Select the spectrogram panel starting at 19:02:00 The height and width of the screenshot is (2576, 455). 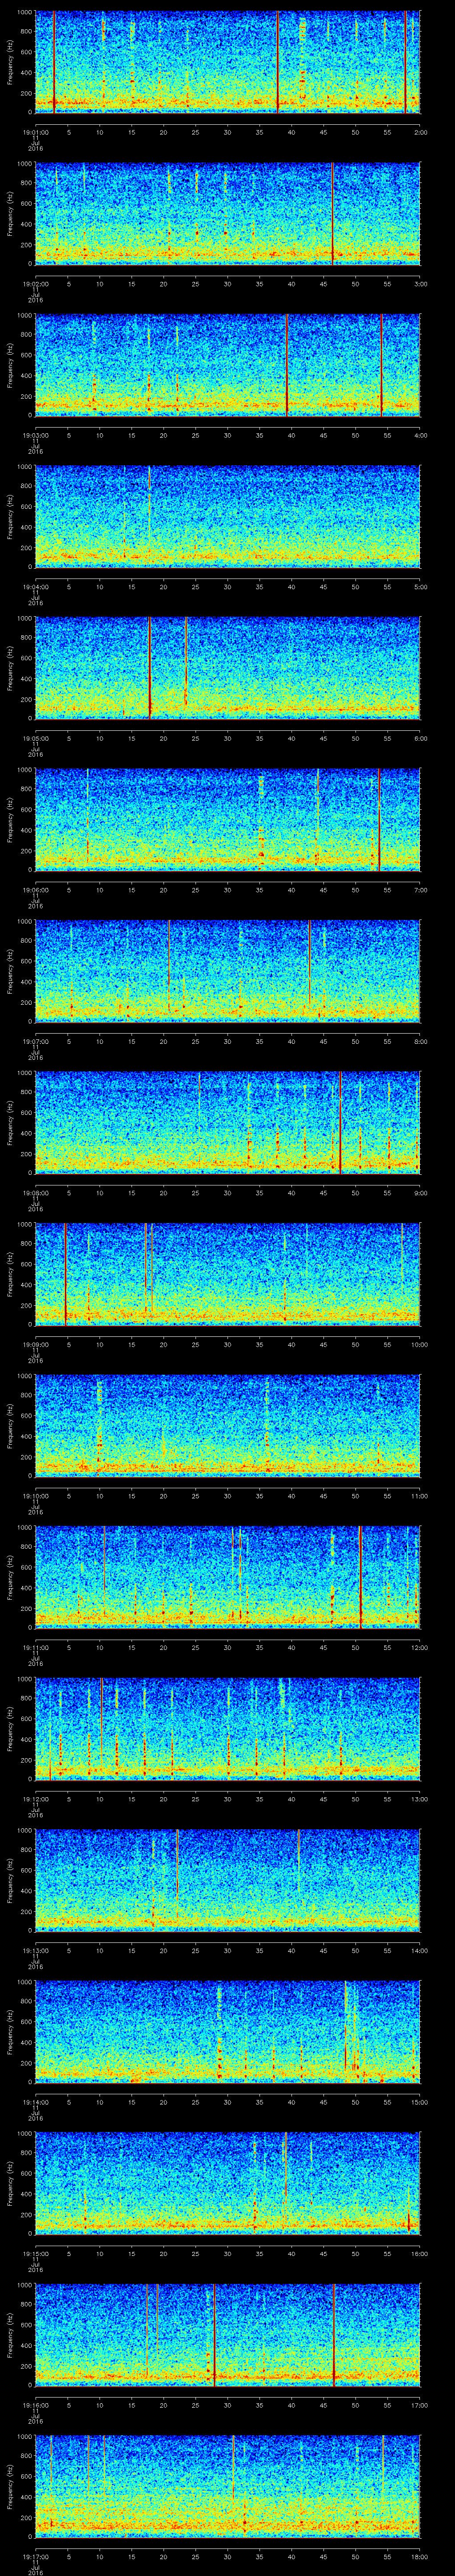pos(228,213)
